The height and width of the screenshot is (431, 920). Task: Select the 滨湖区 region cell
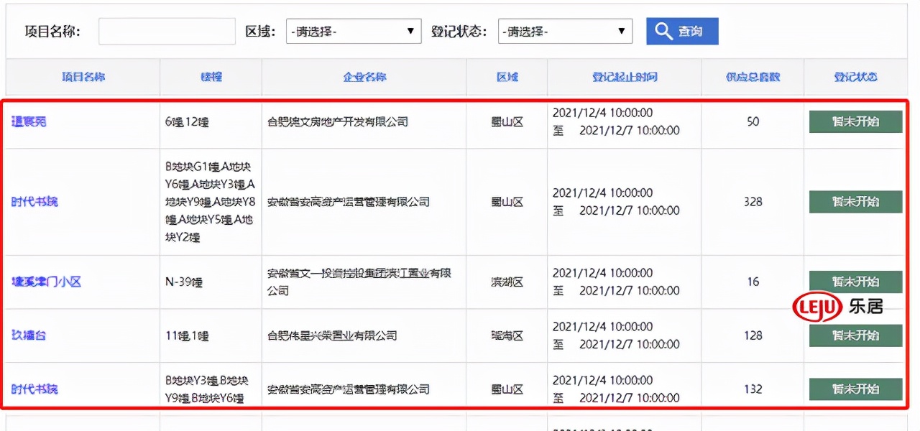(x=507, y=282)
